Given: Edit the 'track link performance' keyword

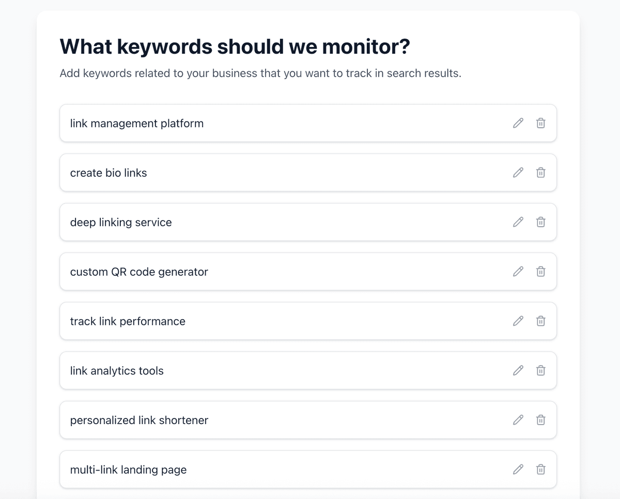Looking at the screenshot, I should 518,321.
